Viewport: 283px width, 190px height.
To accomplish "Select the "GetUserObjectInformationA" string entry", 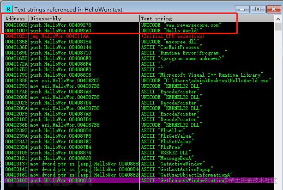I will (x=187, y=175).
